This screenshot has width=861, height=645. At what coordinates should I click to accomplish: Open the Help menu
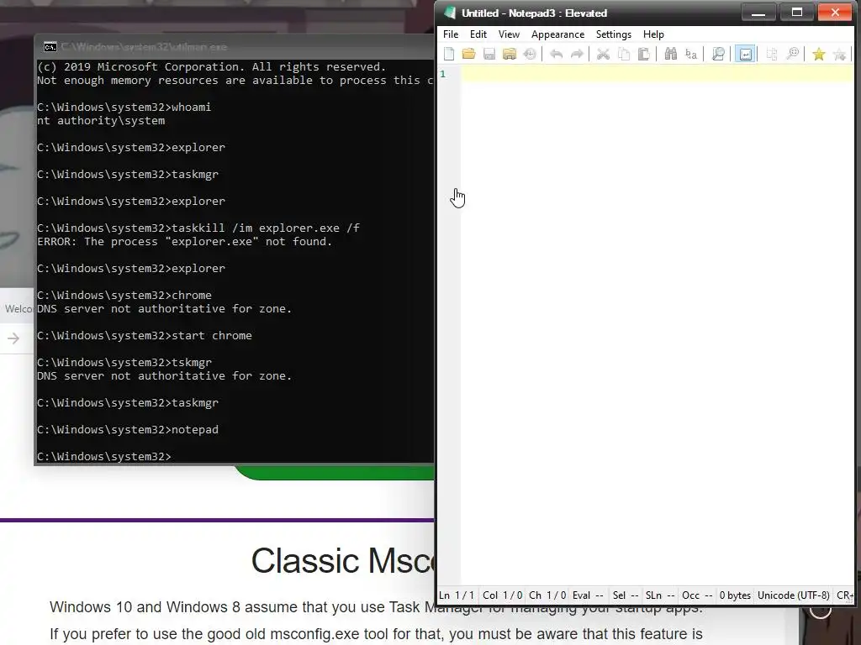tap(653, 34)
